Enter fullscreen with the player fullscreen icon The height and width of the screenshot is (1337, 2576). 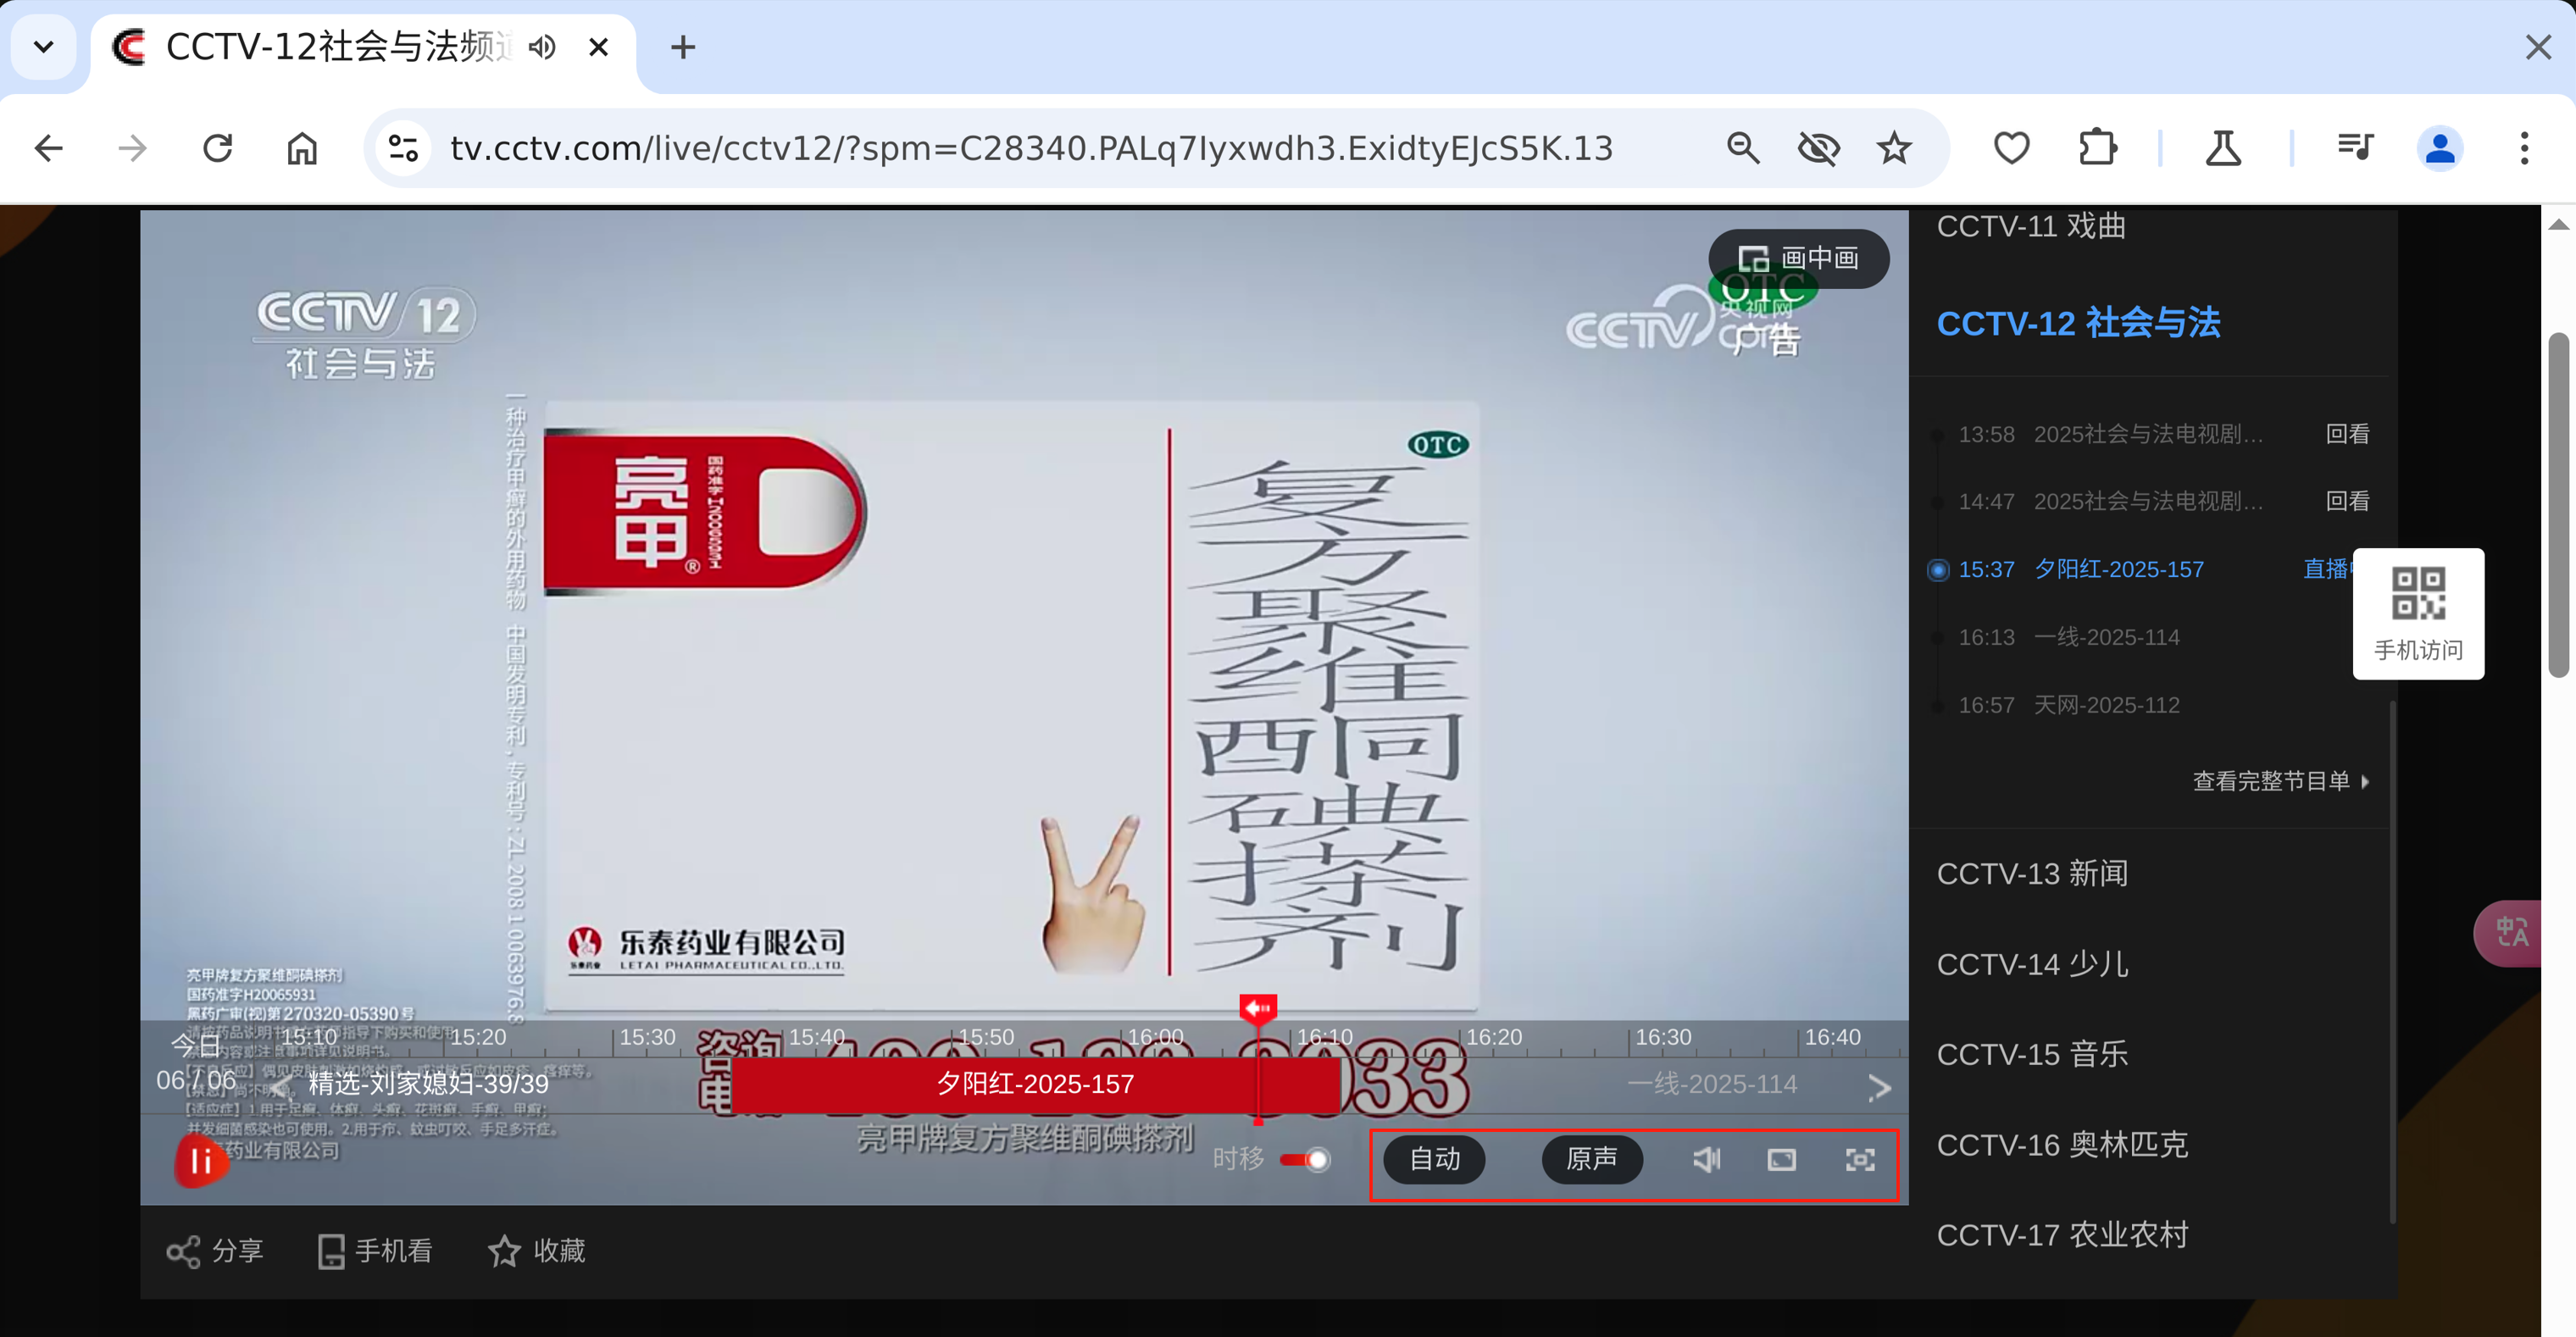pos(1860,1160)
